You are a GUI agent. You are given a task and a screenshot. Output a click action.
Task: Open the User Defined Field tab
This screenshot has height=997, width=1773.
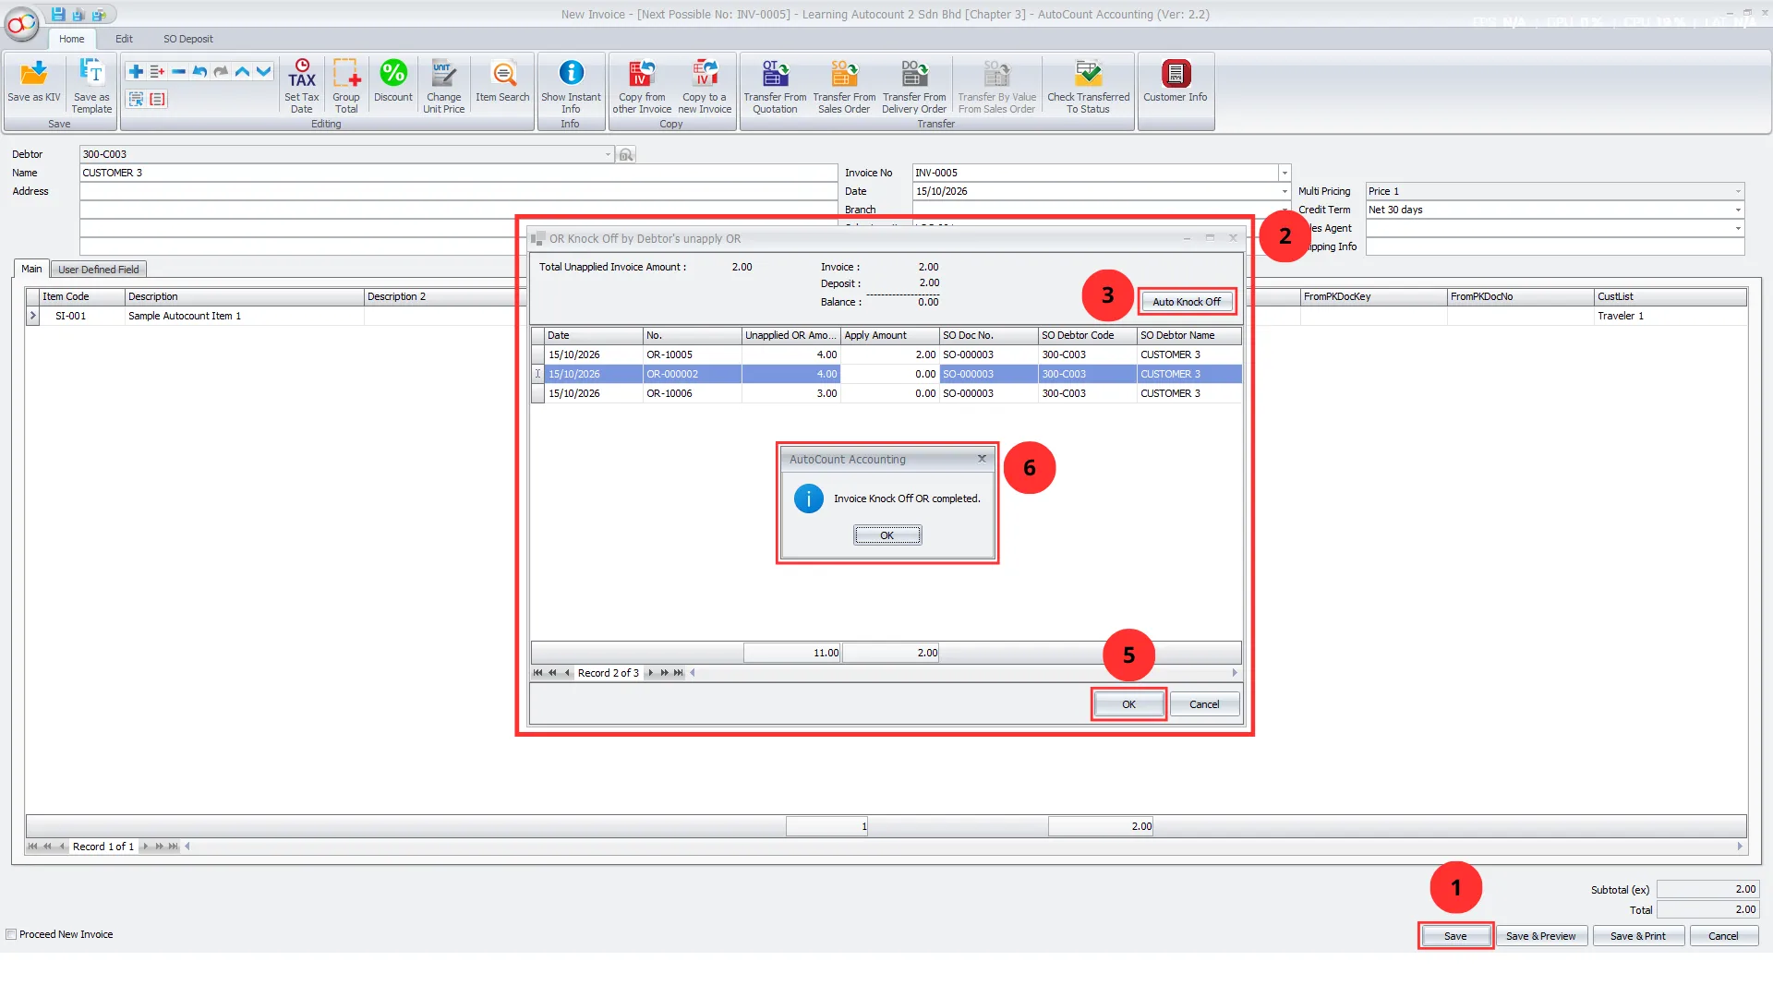tap(98, 270)
